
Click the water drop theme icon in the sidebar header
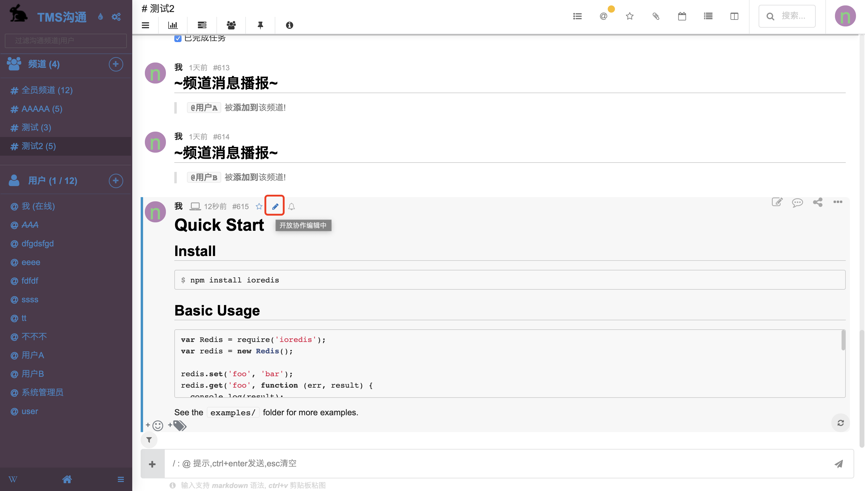coord(100,17)
